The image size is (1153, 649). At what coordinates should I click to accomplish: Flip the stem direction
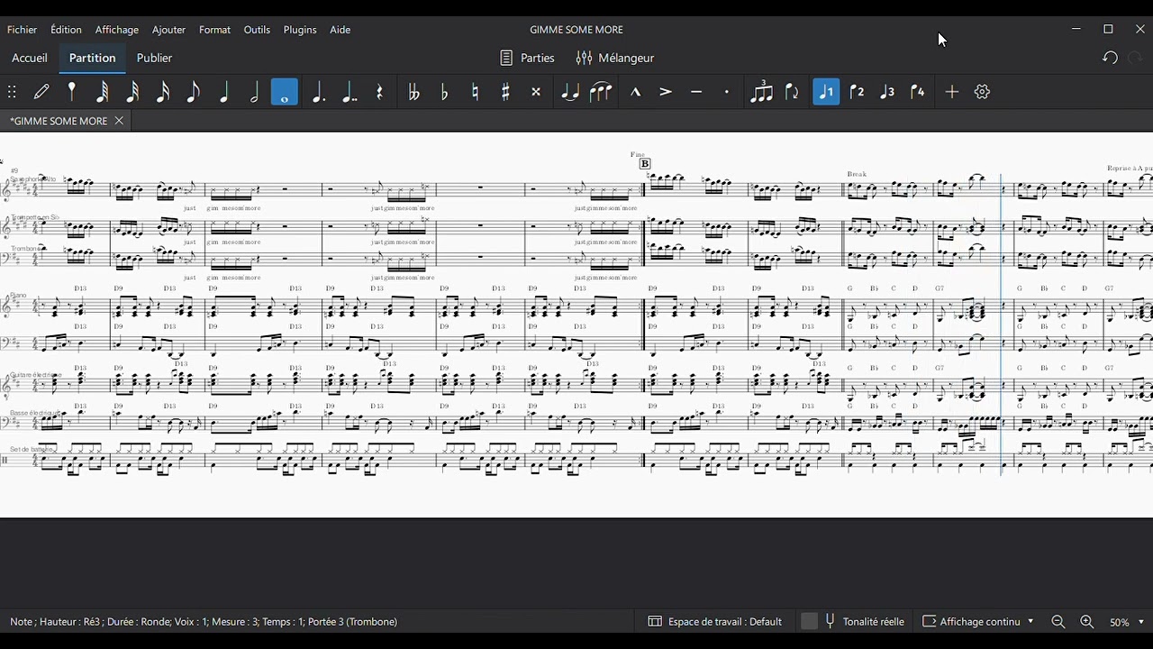792,92
